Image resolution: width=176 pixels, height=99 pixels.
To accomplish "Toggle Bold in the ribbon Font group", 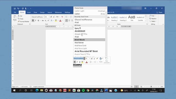I will [x=33, y=21].
